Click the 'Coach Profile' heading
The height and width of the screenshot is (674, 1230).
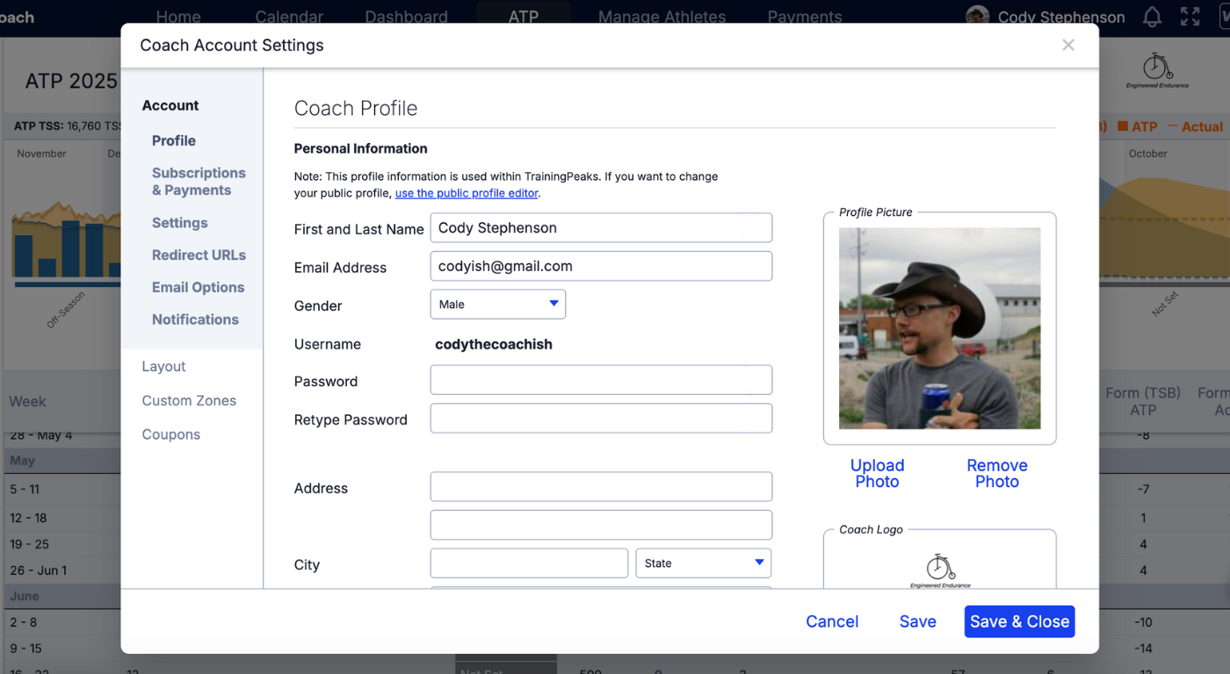point(356,108)
